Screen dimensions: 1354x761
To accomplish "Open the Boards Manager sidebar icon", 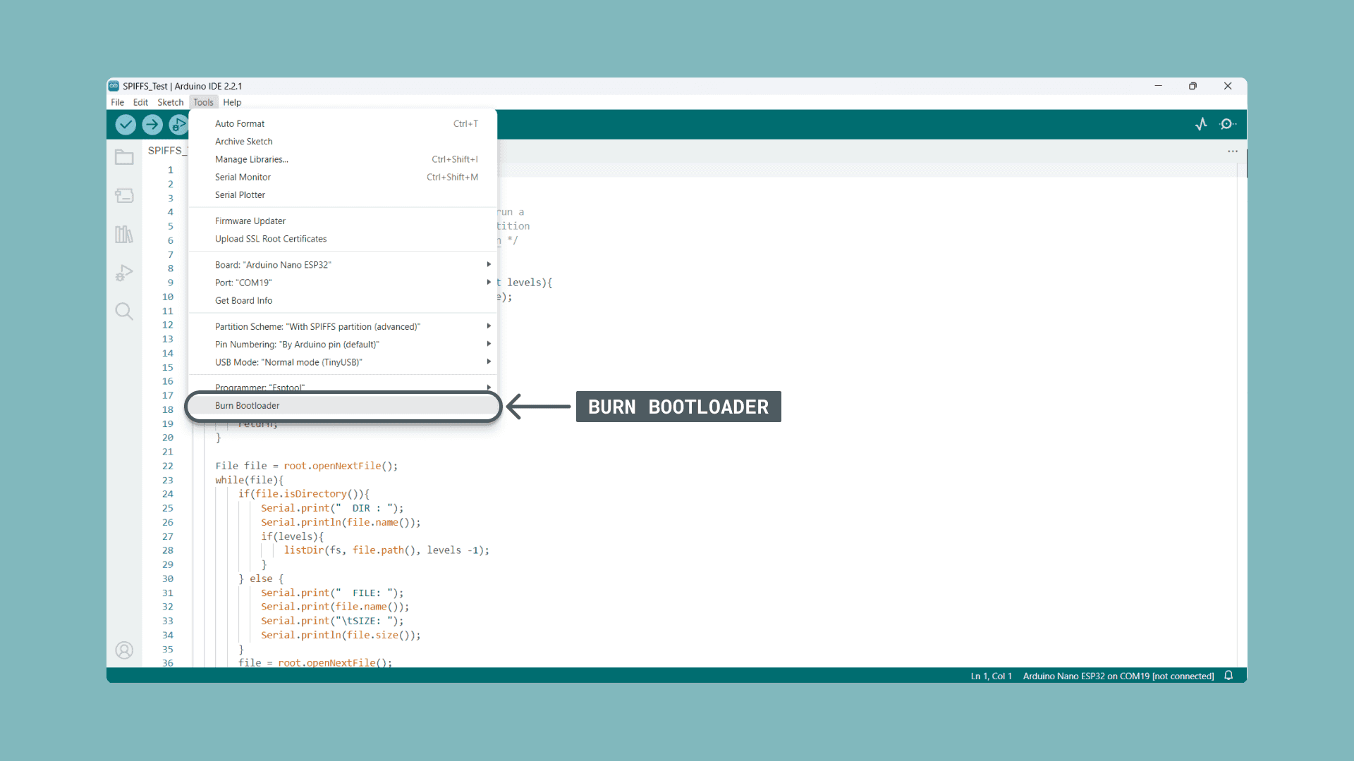I will pos(124,196).
